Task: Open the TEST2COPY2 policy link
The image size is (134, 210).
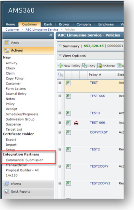Action: pos(100,183)
